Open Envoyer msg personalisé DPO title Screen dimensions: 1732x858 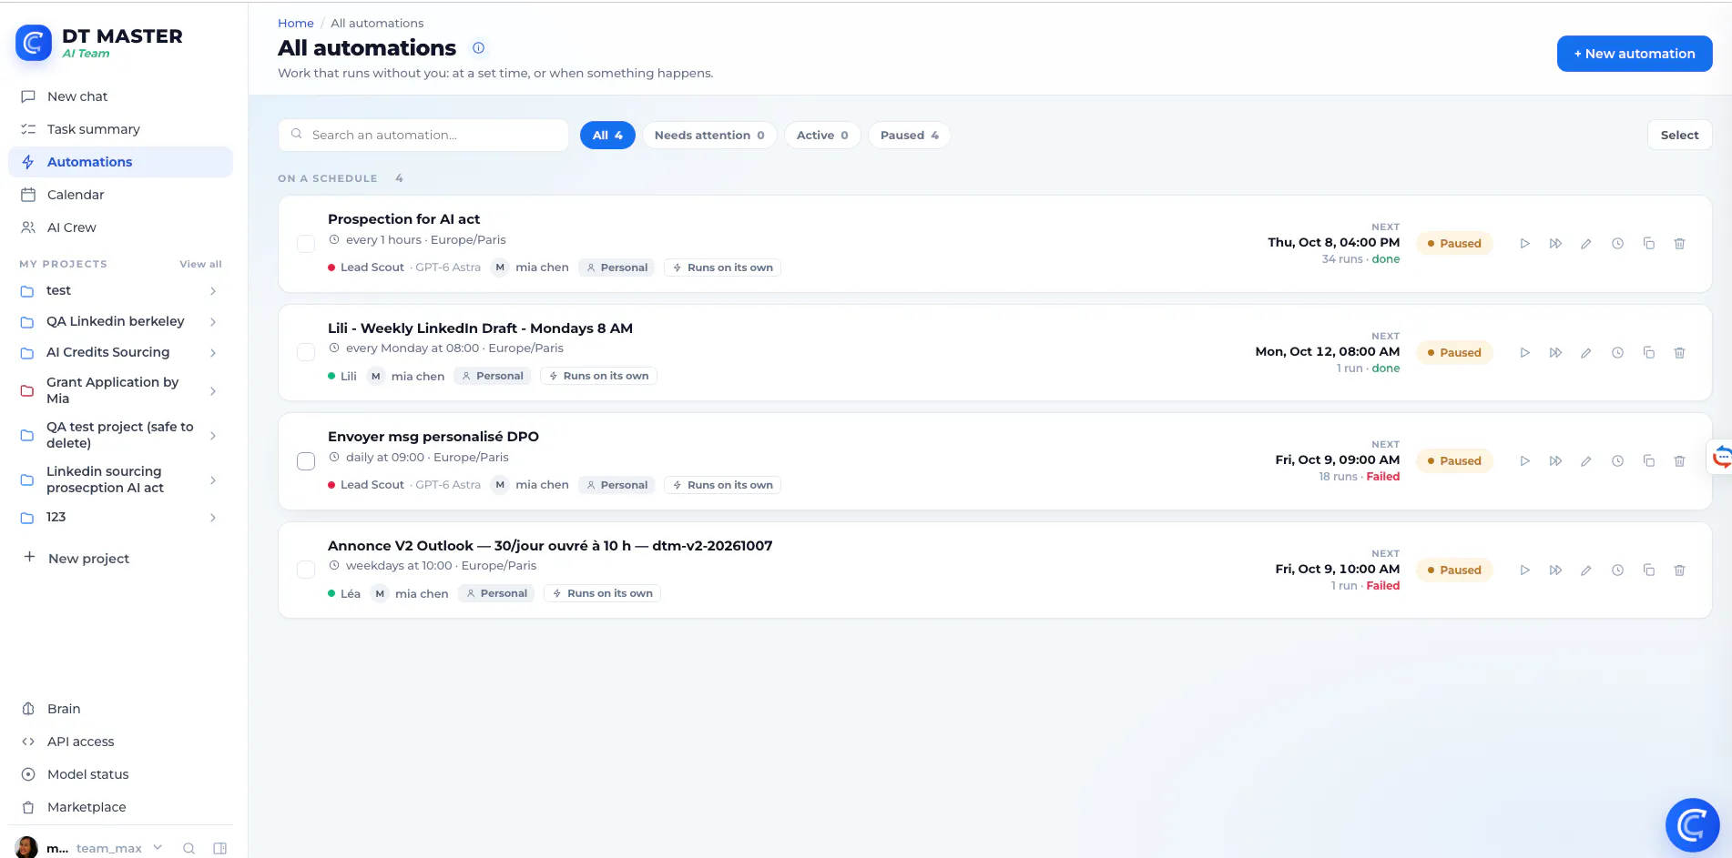433,437
